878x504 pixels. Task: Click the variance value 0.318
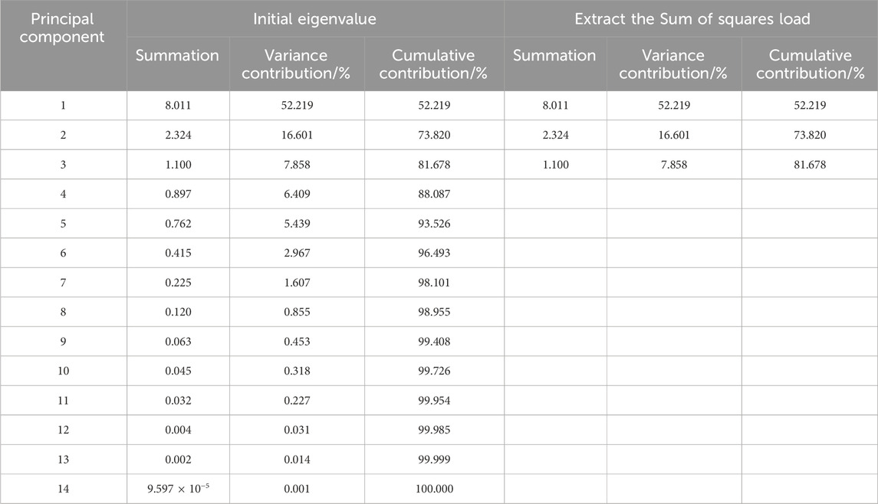tap(297, 371)
